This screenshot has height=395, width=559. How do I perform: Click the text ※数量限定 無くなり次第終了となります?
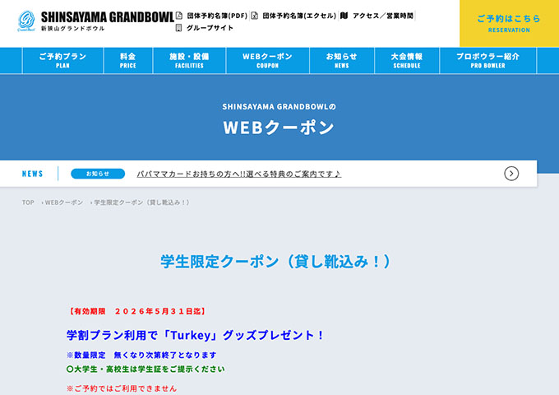[x=141, y=355]
